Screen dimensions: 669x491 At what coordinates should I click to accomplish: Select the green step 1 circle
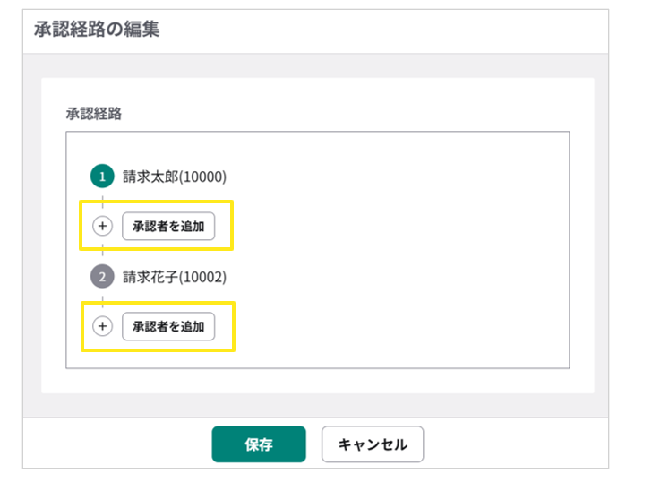[x=102, y=177]
